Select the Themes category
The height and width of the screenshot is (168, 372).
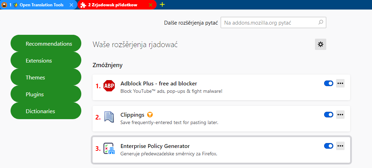pos(46,77)
